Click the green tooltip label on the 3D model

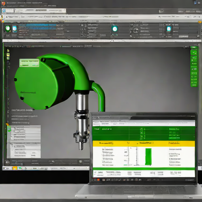(x=29, y=63)
